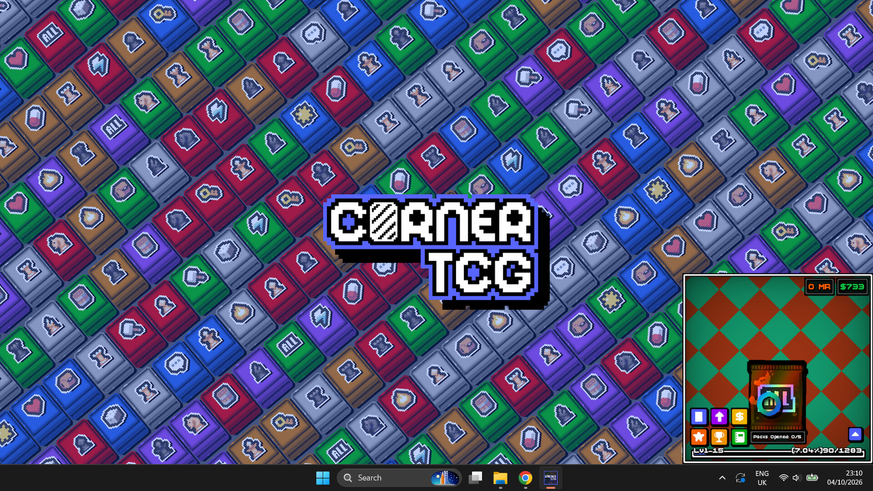Select the Corner TCG taskbar app icon

pos(550,478)
